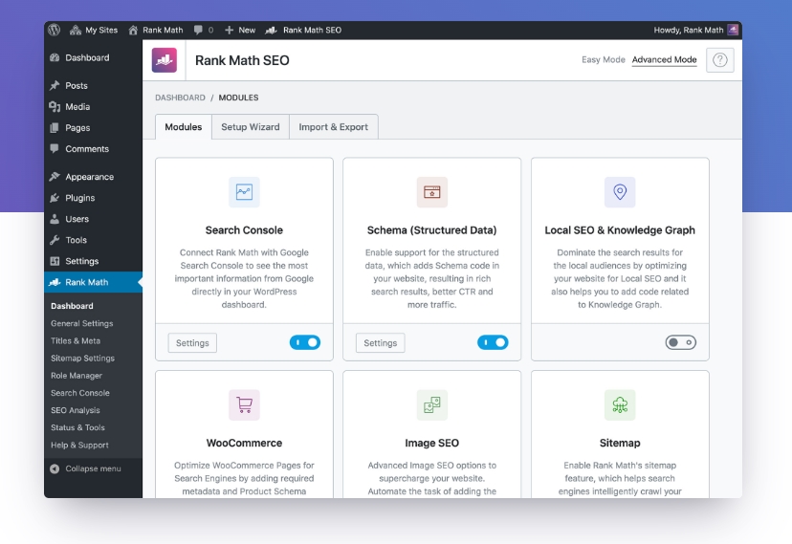Click the WooCommerce cart icon

click(x=244, y=404)
